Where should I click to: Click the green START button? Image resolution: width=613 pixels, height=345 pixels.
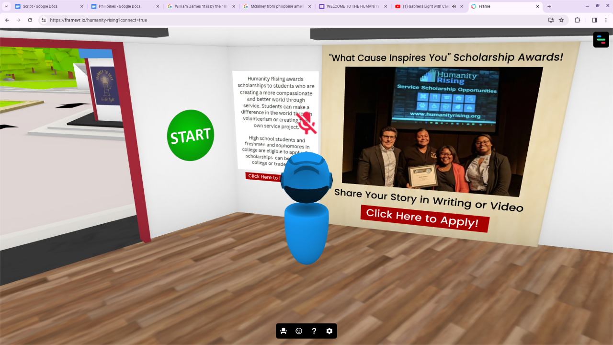tap(191, 136)
